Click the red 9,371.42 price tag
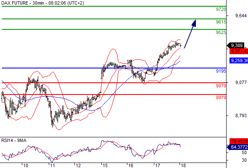Viewport: 248px width, 168px height. [x=239, y=51]
